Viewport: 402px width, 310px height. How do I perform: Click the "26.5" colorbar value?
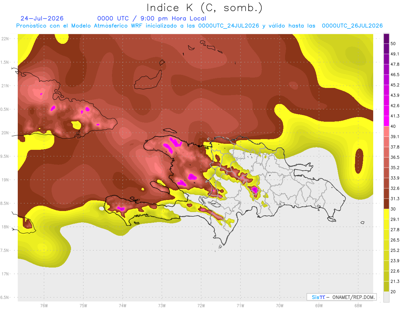(x=395, y=240)
